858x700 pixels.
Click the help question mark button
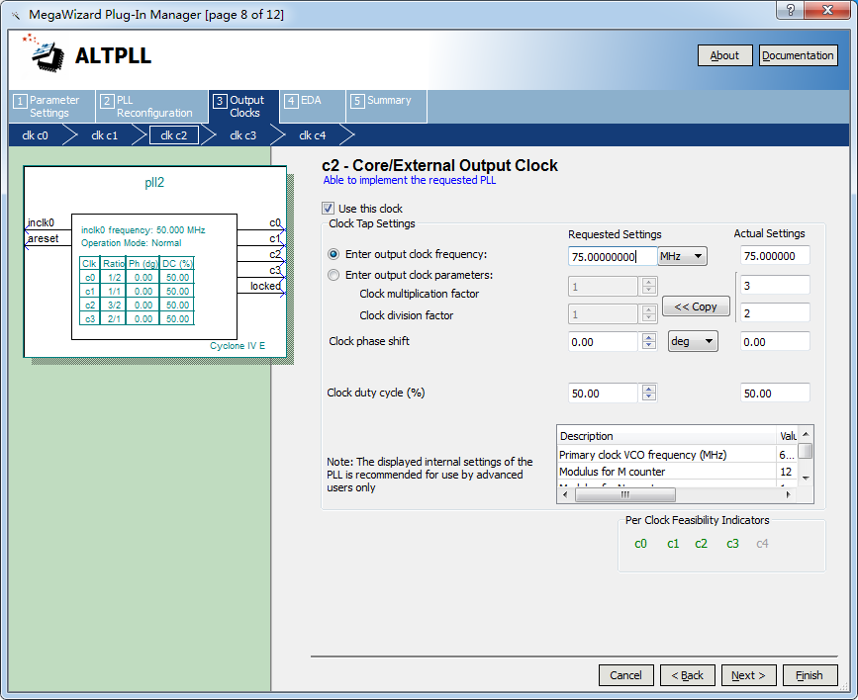tap(792, 11)
